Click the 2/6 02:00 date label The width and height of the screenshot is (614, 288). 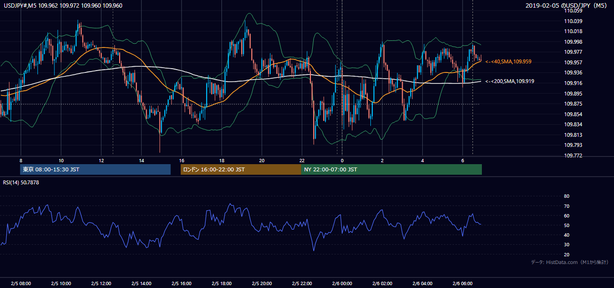tap(382, 283)
